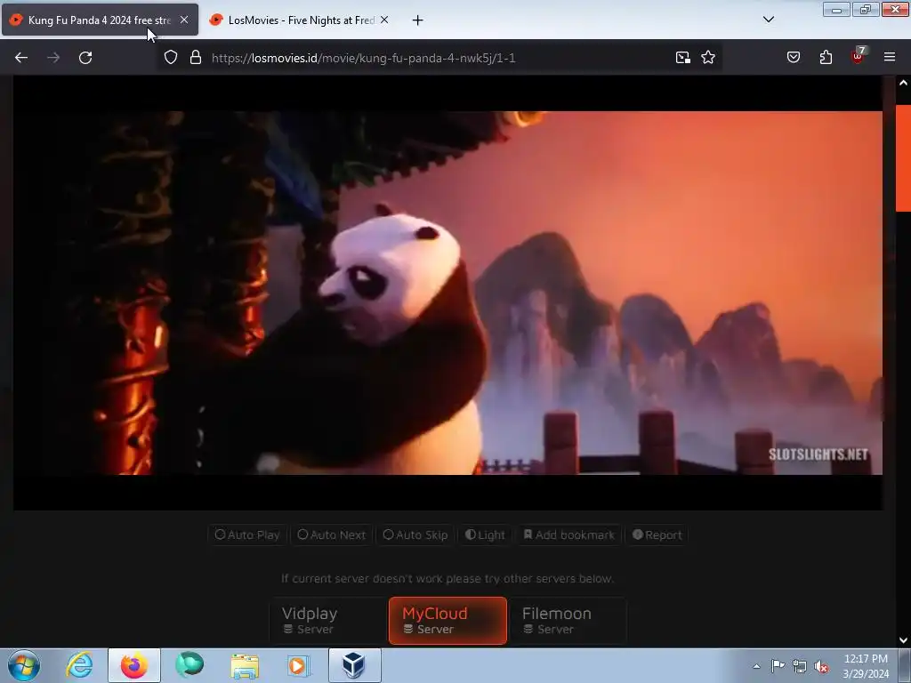Switch to Kung Fu Panda 4 tab
The height and width of the screenshot is (683, 911).
click(100, 20)
